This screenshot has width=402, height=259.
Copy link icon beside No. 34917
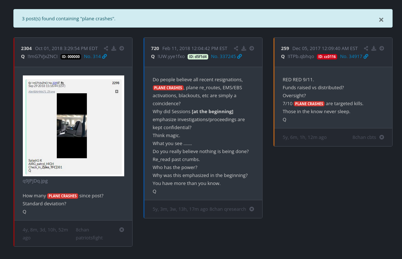(366, 57)
